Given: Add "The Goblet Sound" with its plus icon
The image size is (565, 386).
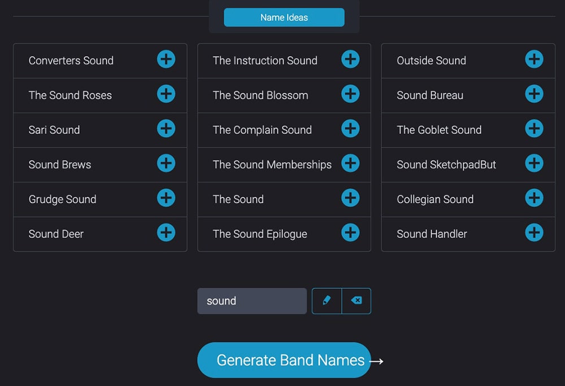Looking at the screenshot, I should point(534,129).
